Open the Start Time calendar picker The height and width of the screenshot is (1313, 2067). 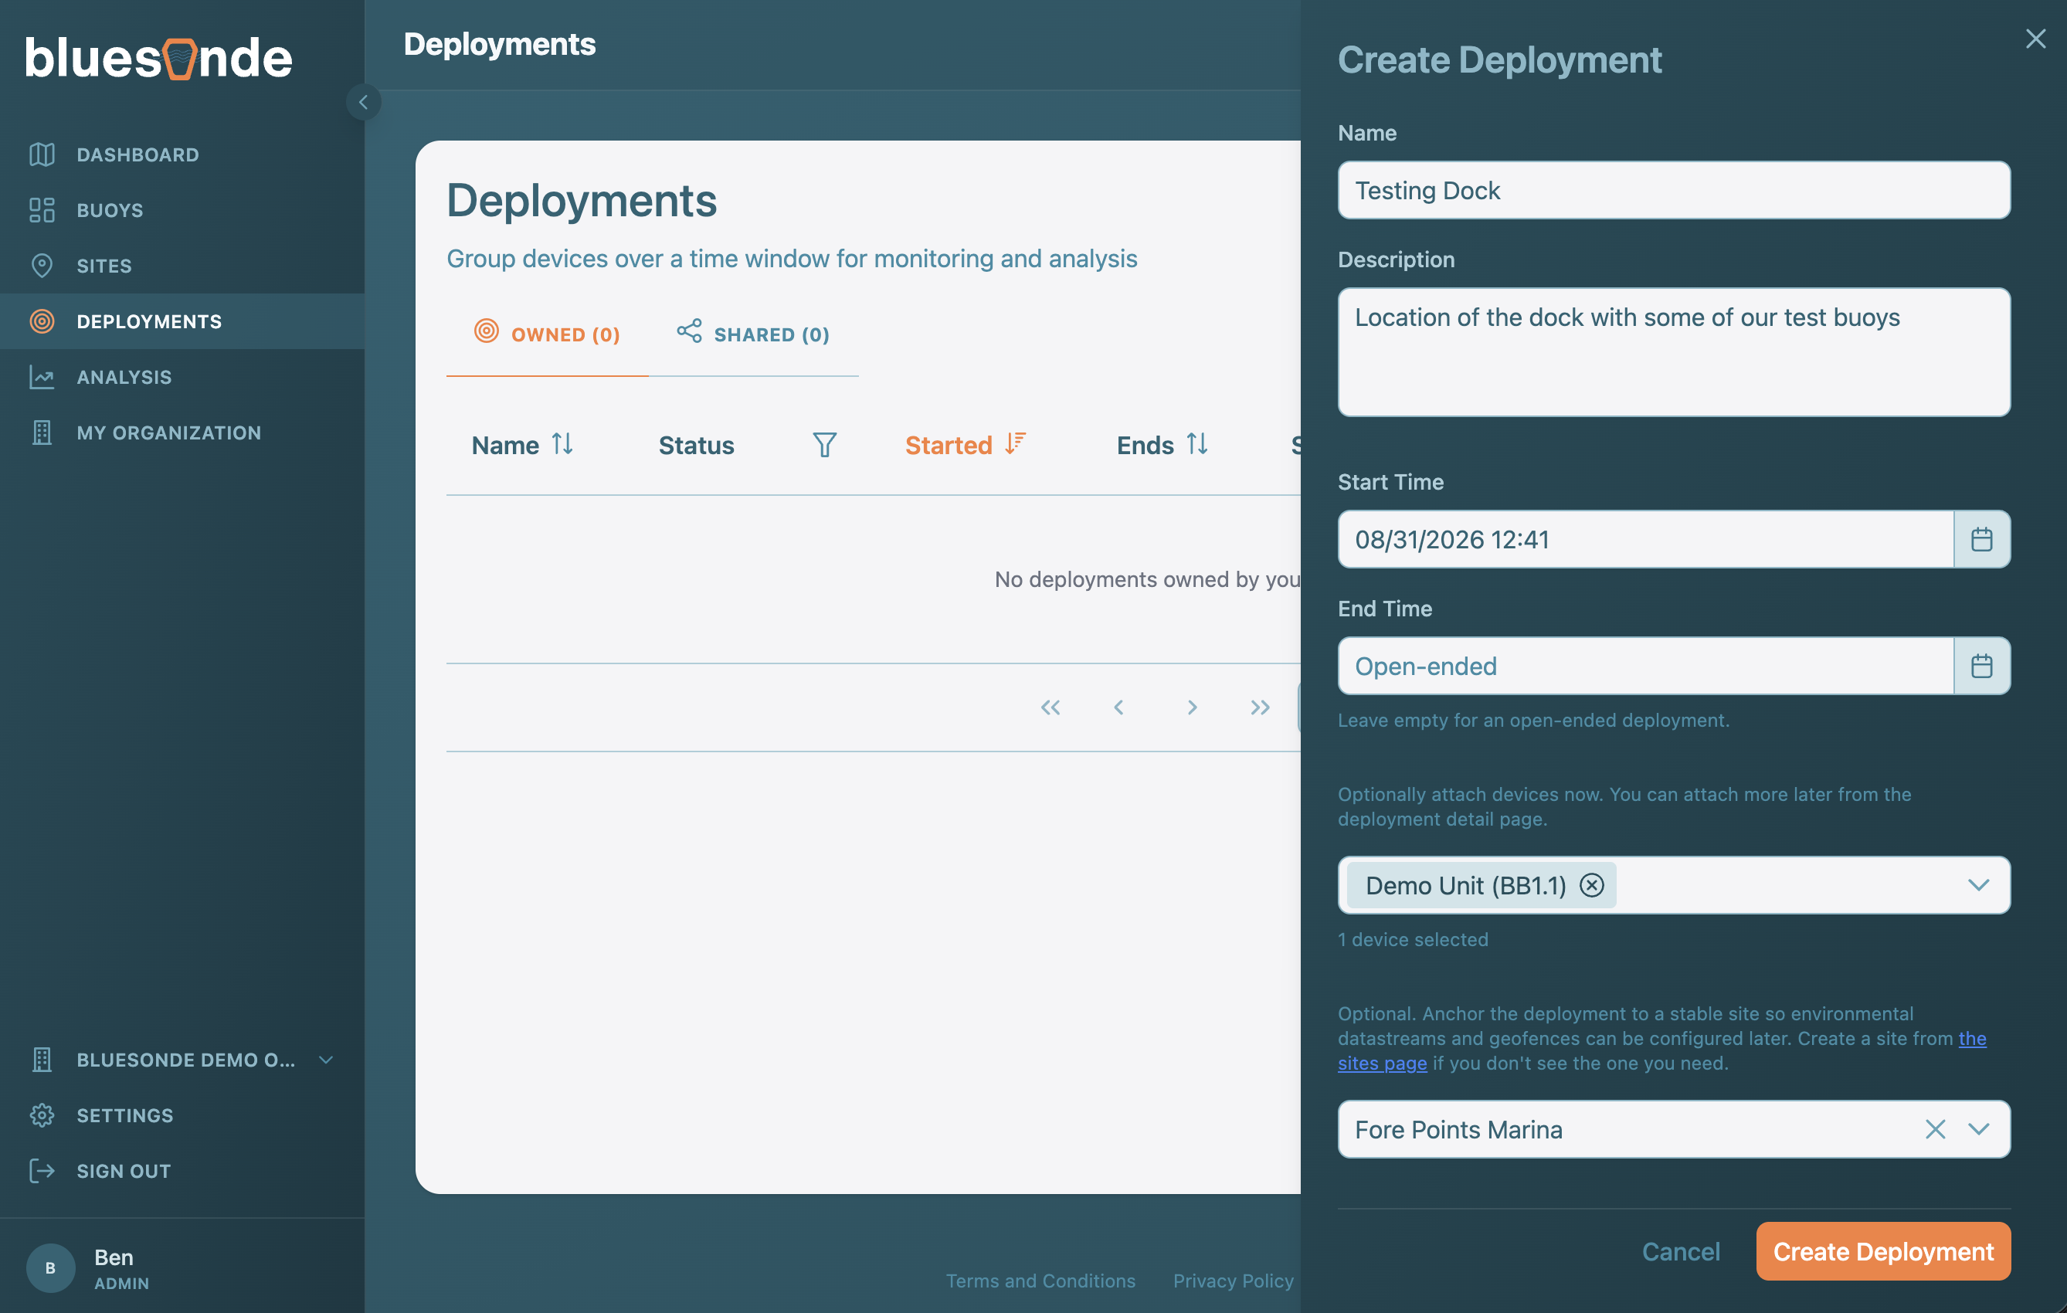[1981, 539]
